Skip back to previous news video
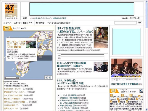The height and width of the screenshot is (111, 148). pyautogui.click(x=120, y=79)
